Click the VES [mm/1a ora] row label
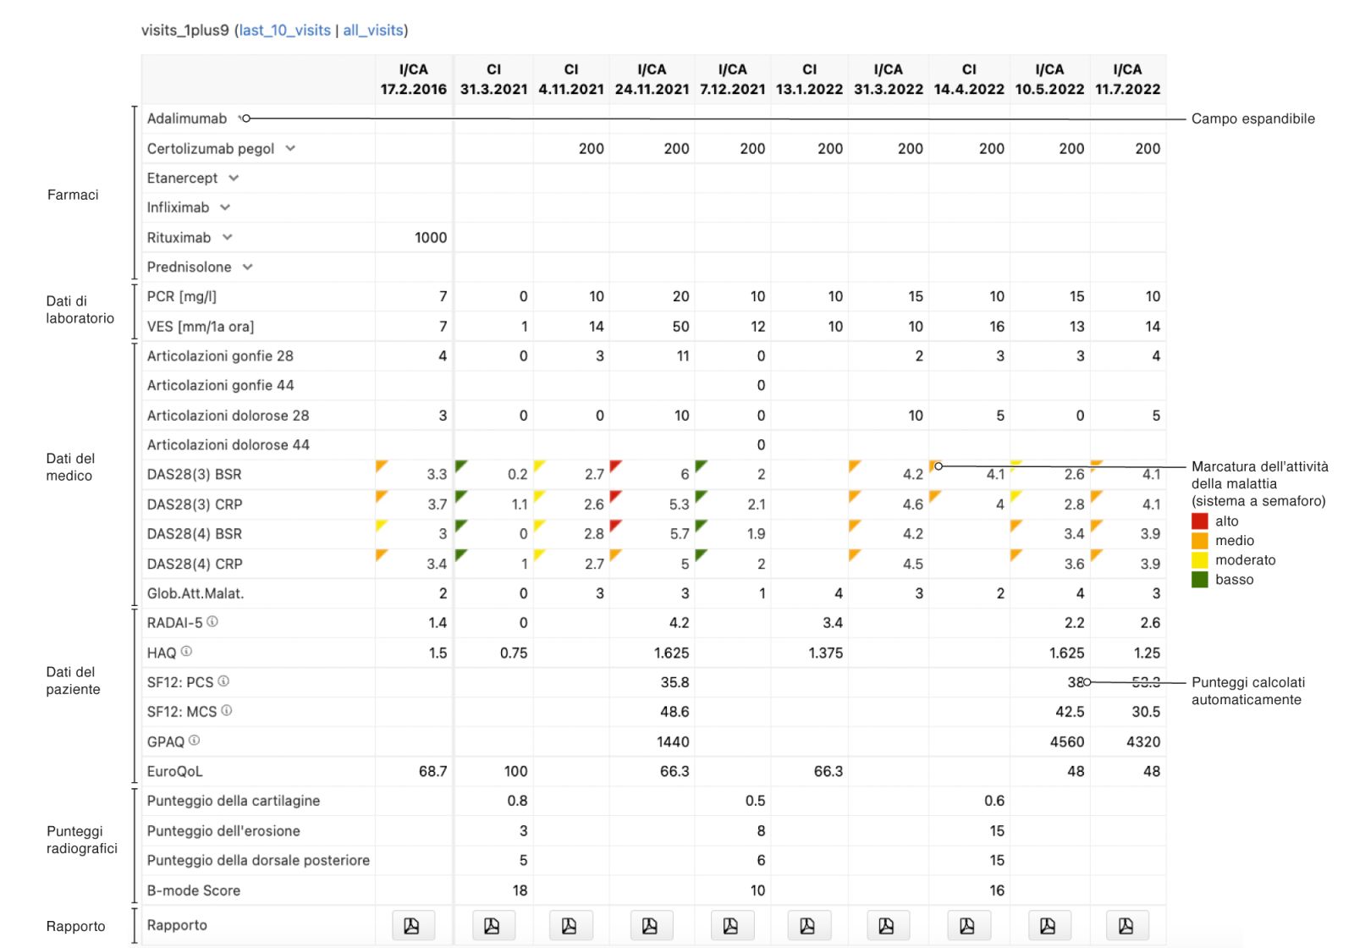 coord(201,326)
